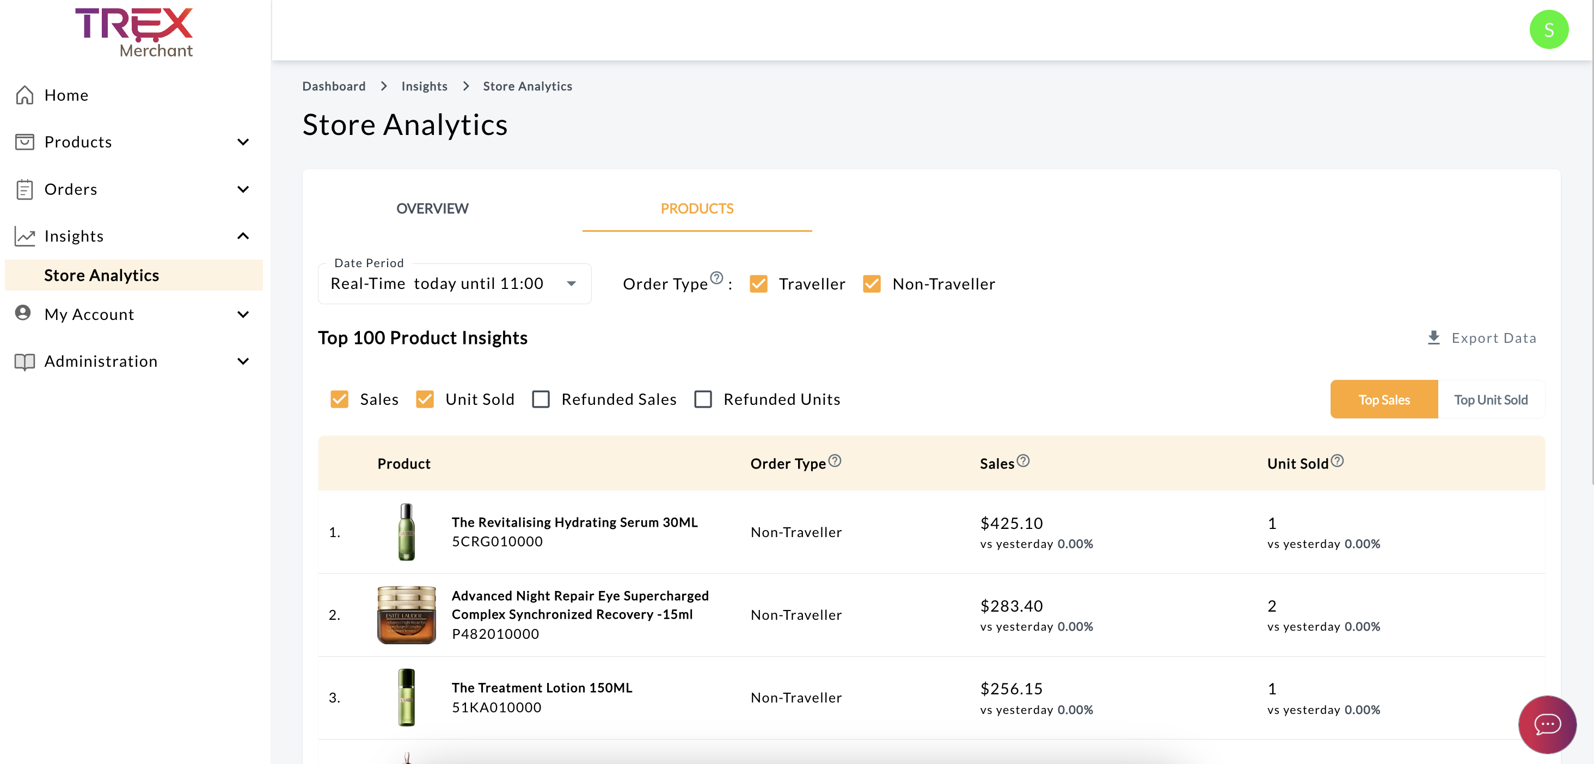Click the Administration book icon

[x=24, y=361]
